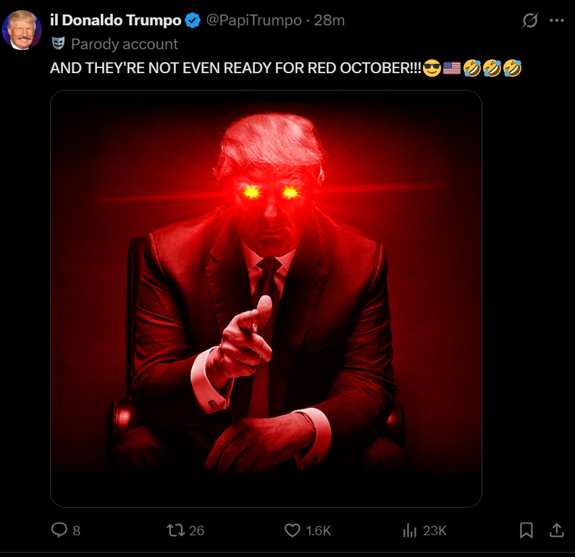View post analytics bar chart icon
The height and width of the screenshot is (557, 575).
click(x=410, y=530)
